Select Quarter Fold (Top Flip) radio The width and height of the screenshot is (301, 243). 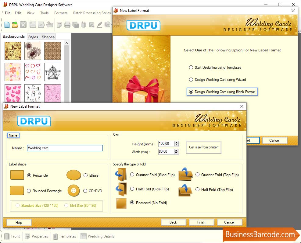pos(198,175)
